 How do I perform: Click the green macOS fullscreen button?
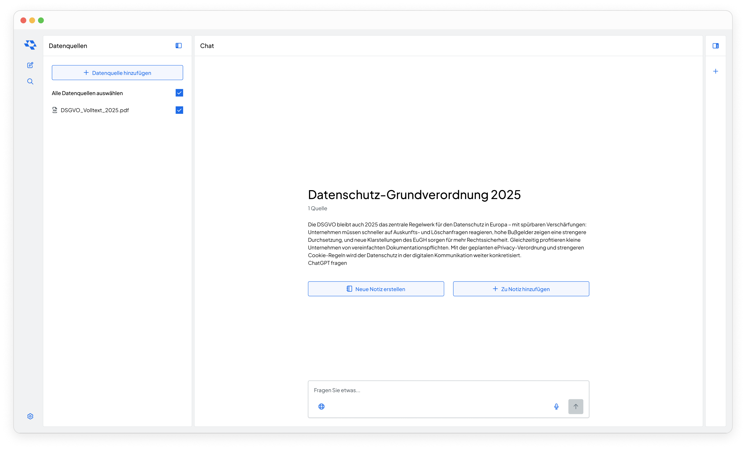coord(41,20)
